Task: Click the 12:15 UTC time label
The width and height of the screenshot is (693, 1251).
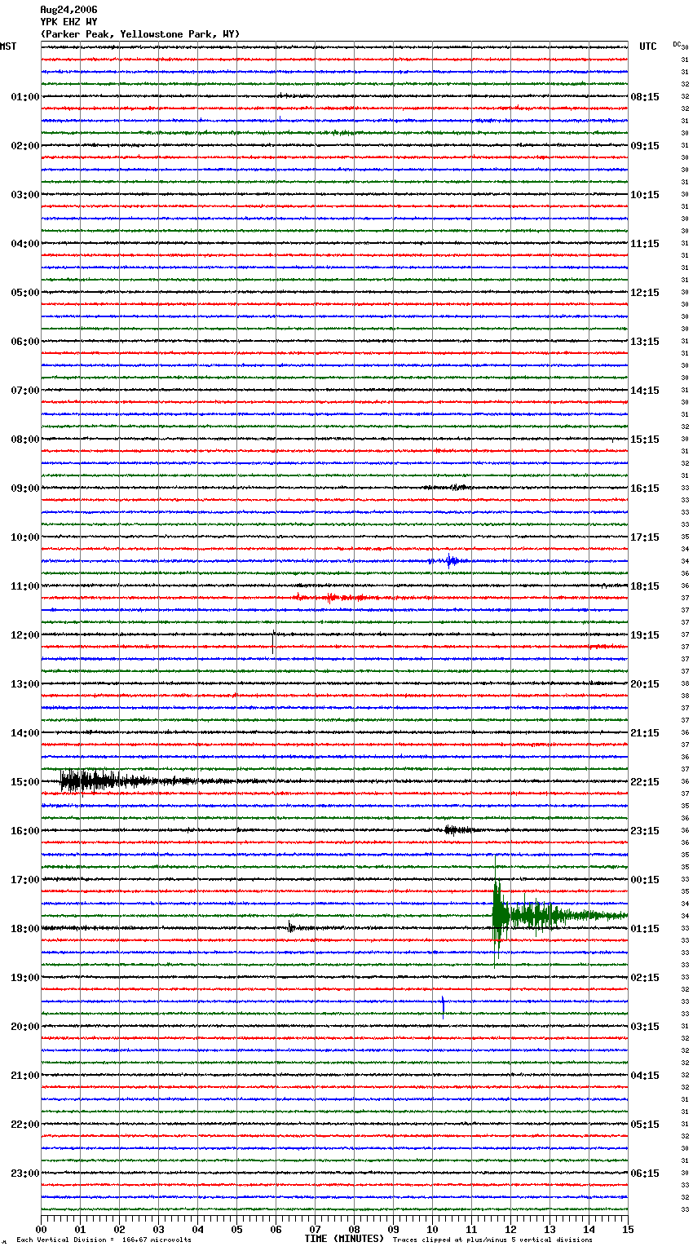Action: 645,293
